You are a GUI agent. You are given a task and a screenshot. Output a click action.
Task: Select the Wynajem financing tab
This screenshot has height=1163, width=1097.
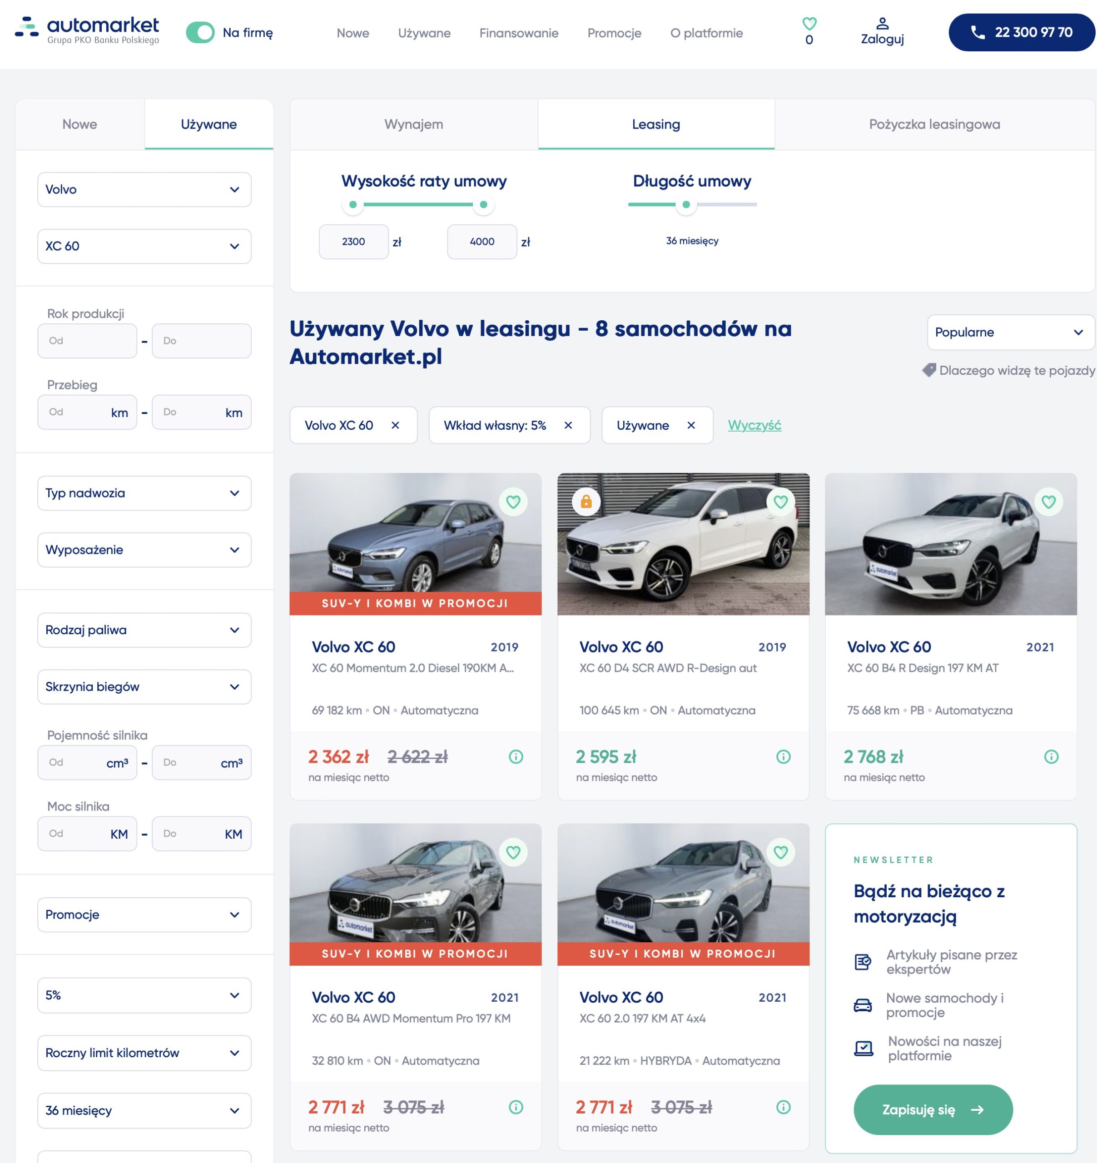pyautogui.click(x=414, y=124)
